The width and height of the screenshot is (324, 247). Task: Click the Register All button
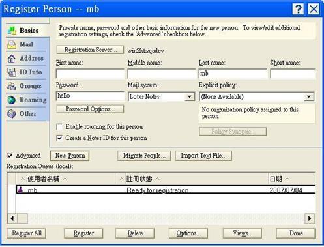pos(27,233)
